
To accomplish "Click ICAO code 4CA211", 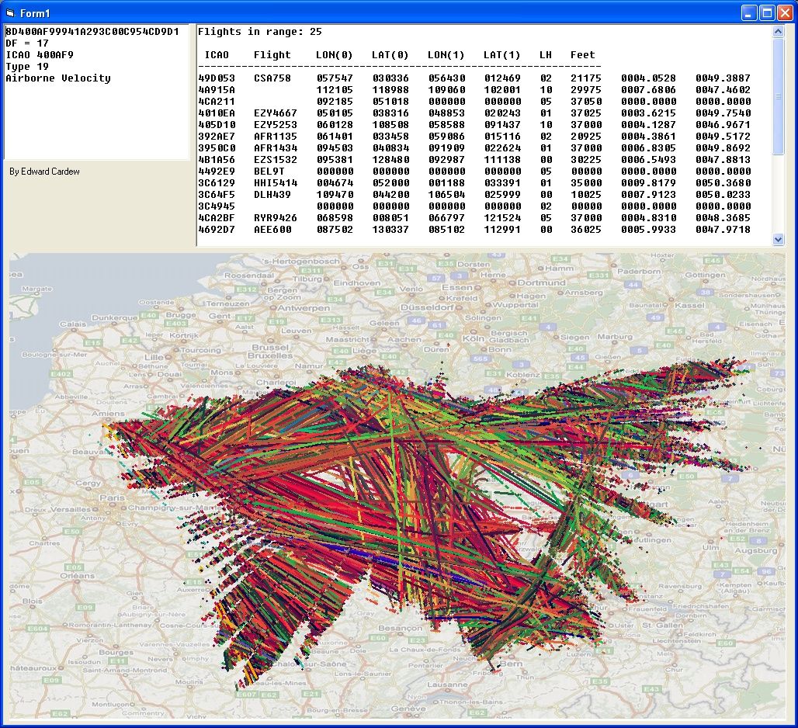I will 217,102.
